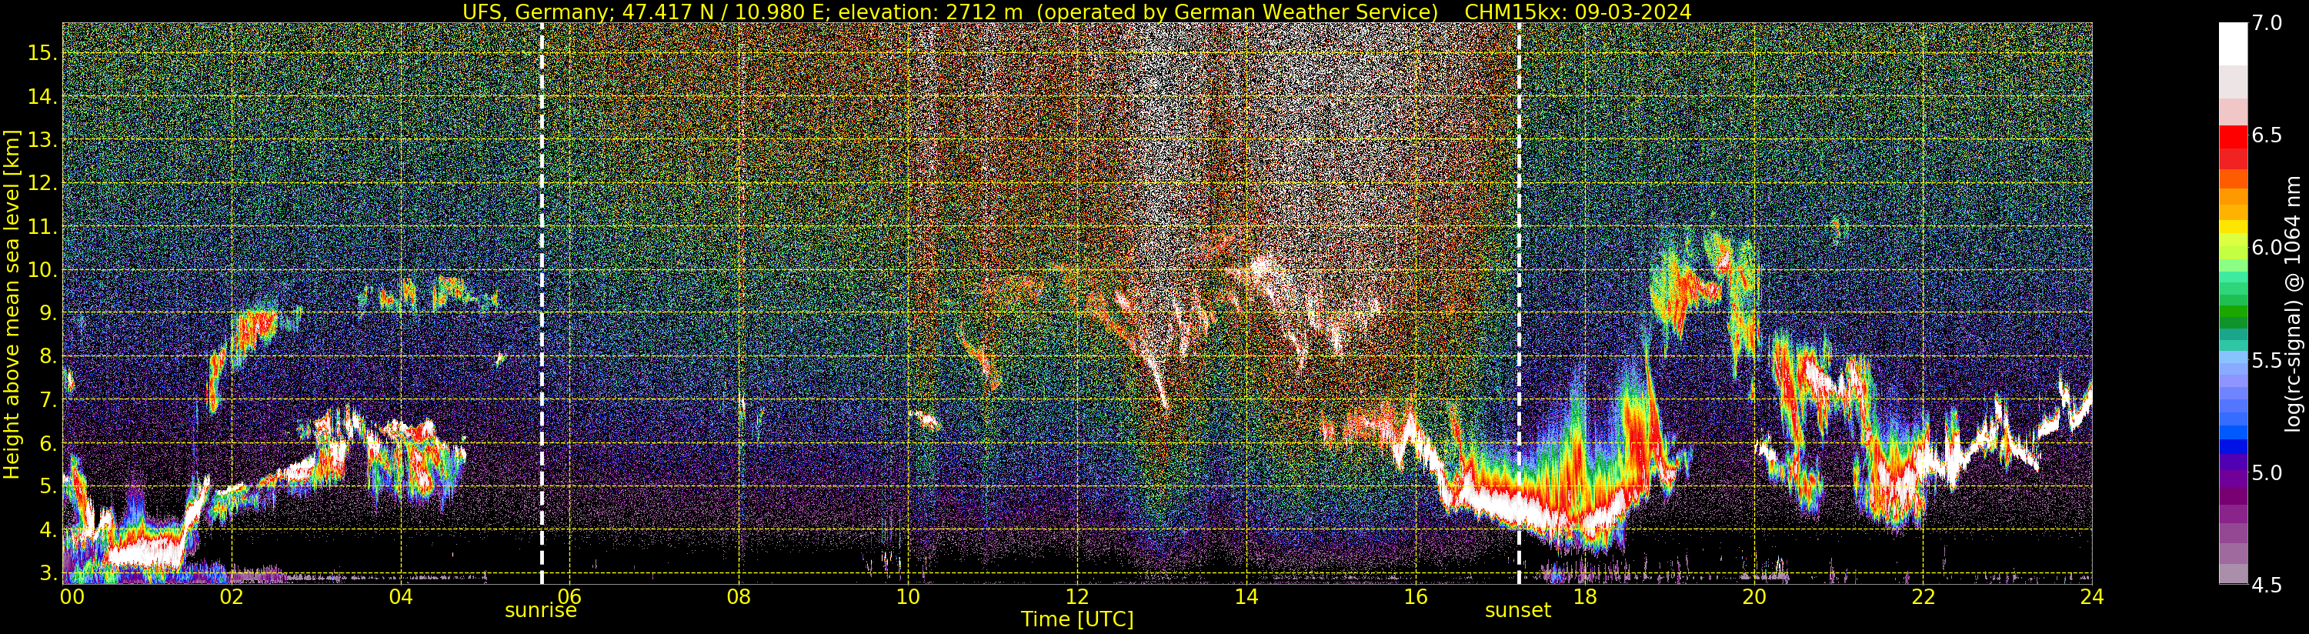The height and width of the screenshot is (634, 2309).
Task: Click the 'sunrise' label below the time axis
Action: pos(542,611)
